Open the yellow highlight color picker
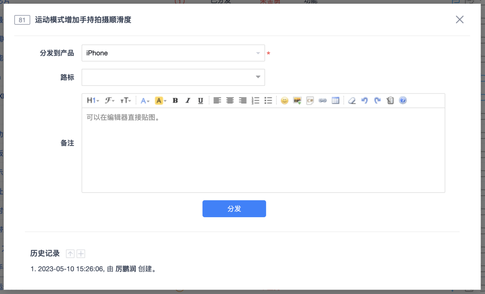 click(x=161, y=100)
